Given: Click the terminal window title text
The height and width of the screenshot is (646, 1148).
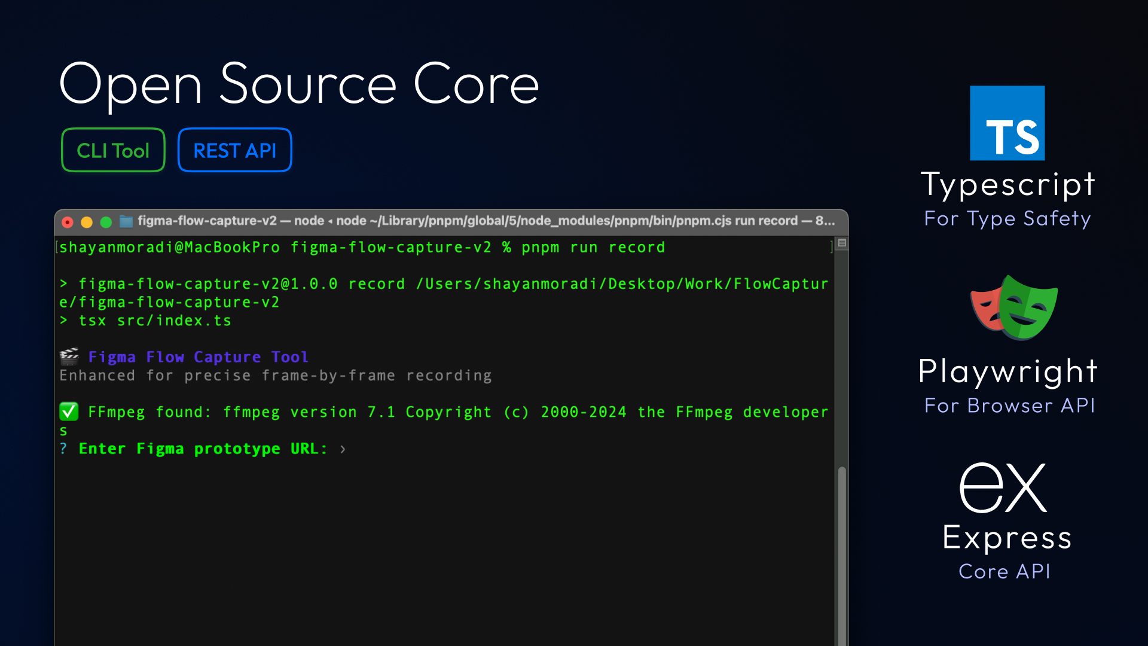Looking at the screenshot, I should (x=486, y=221).
